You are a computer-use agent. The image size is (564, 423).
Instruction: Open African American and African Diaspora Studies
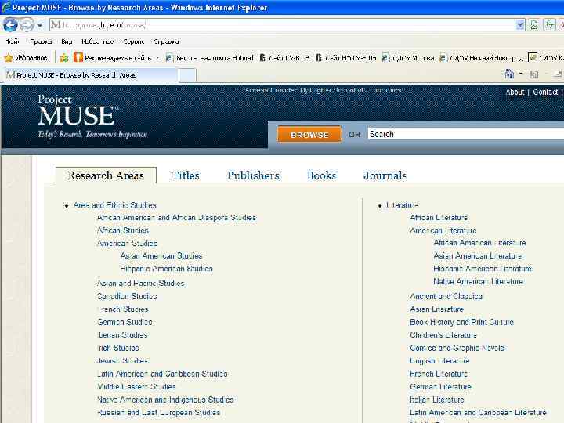[x=176, y=218]
